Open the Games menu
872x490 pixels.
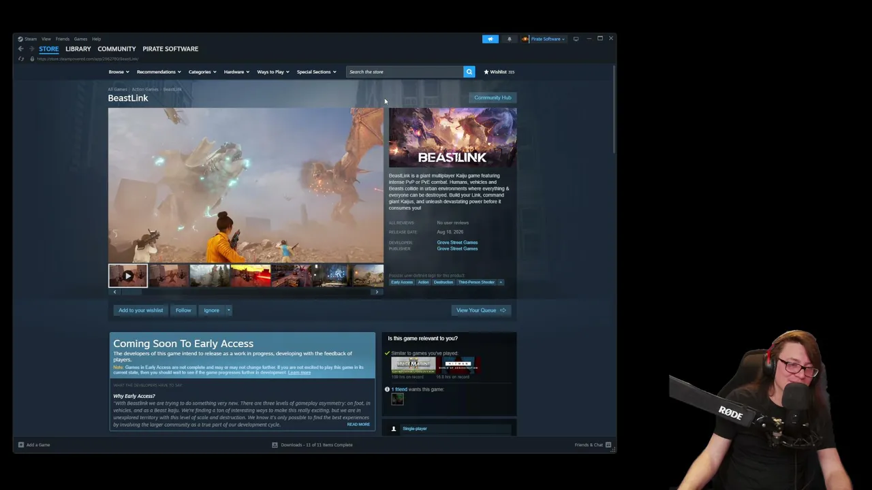coord(80,39)
